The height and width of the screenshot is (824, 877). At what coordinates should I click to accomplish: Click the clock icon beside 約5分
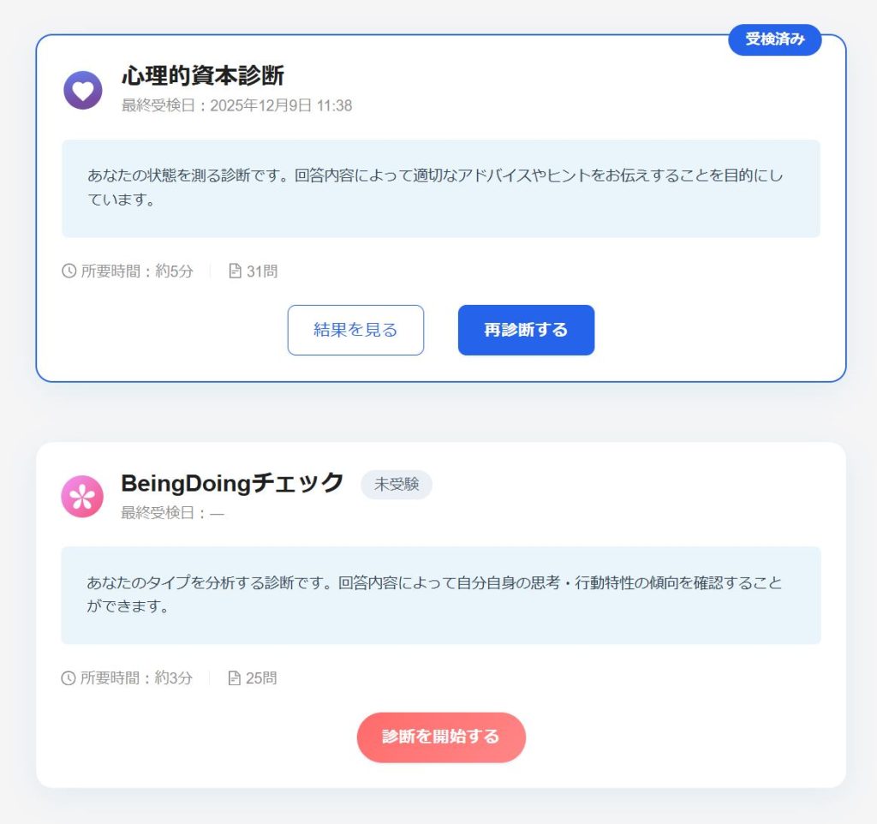(69, 272)
